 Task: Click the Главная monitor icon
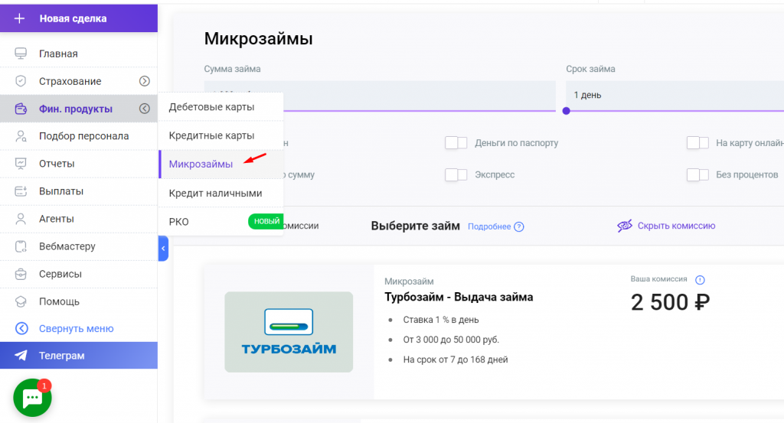[x=21, y=54]
